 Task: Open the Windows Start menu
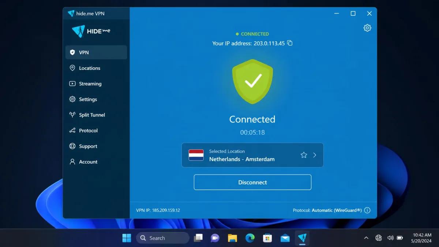point(127,238)
